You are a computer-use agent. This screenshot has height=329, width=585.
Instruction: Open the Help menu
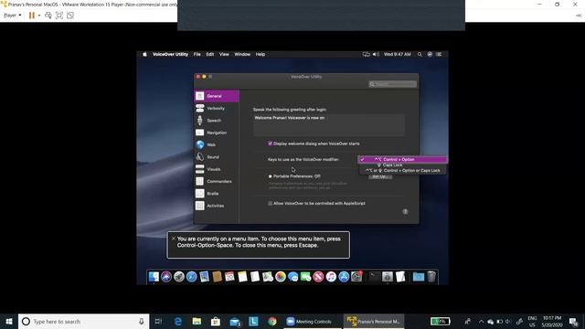tap(260, 55)
